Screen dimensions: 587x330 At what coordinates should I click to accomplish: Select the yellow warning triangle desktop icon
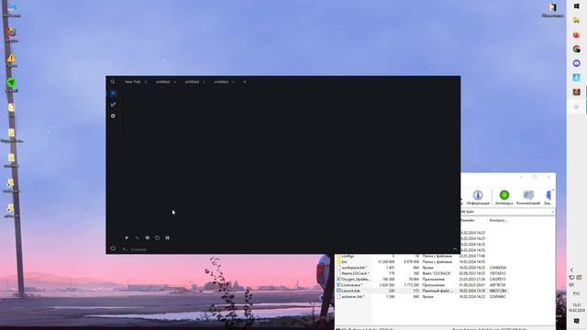point(12,59)
